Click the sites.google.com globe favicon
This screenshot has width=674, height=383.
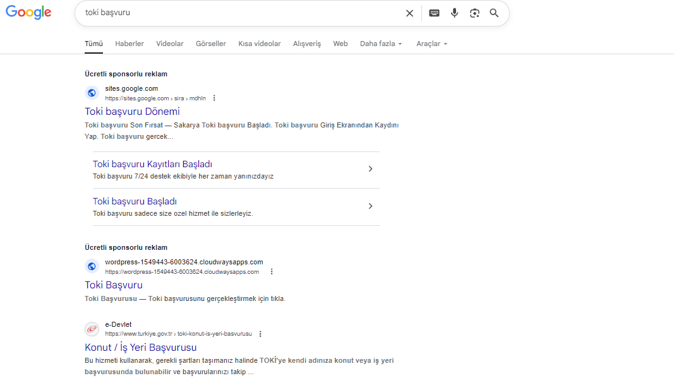[x=92, y=93]
